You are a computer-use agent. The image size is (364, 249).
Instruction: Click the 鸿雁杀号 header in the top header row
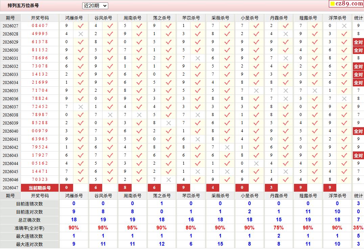[x=74, y=18]
